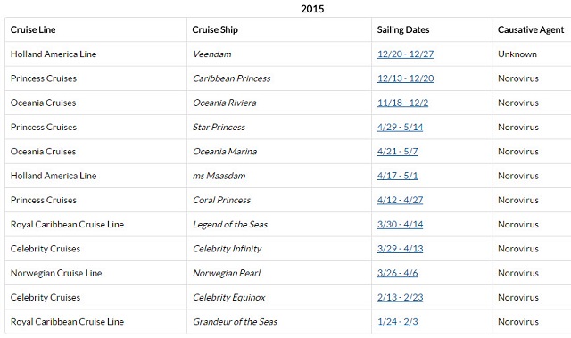Click the 2/13 - 2/23 Celebrity Equinox link
Screen dimensions: 571x338
pos(401,298)
